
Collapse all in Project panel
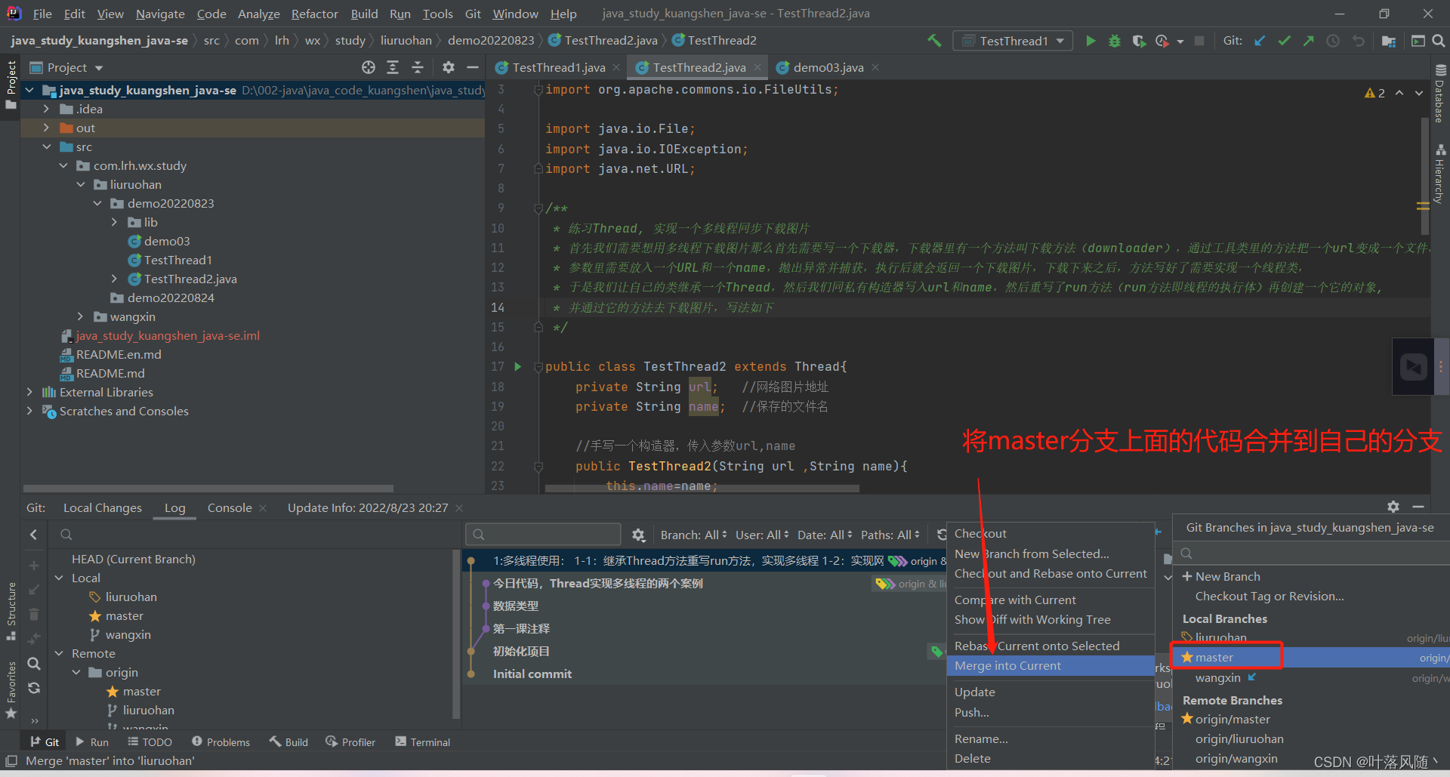tap(418, 67)
